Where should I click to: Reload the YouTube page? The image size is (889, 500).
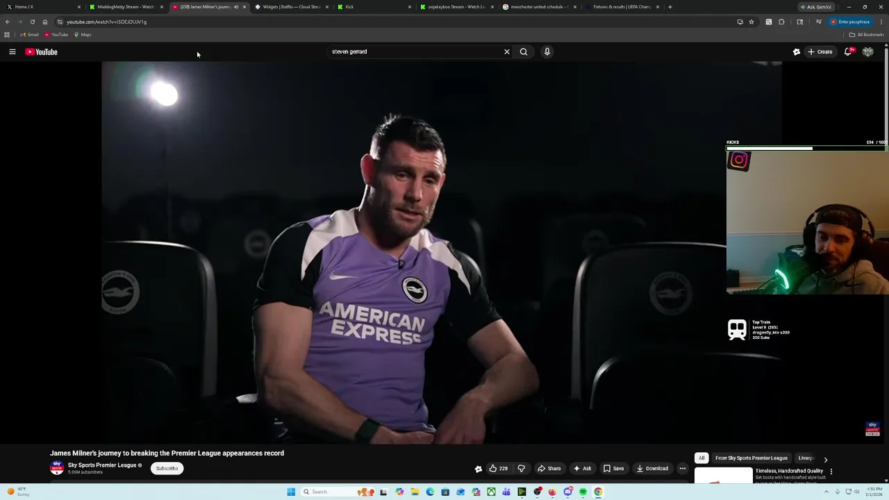tap(32, 22)
